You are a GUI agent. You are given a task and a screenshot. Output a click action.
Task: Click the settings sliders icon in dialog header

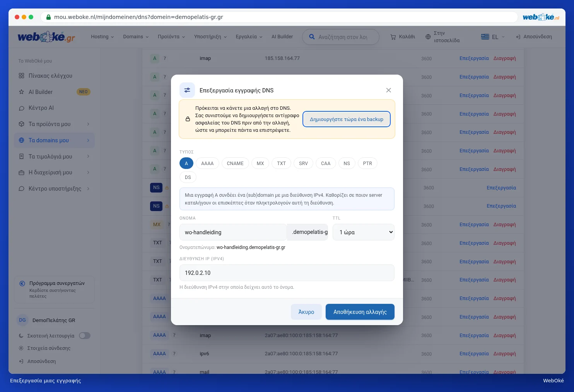pos(187,90)
